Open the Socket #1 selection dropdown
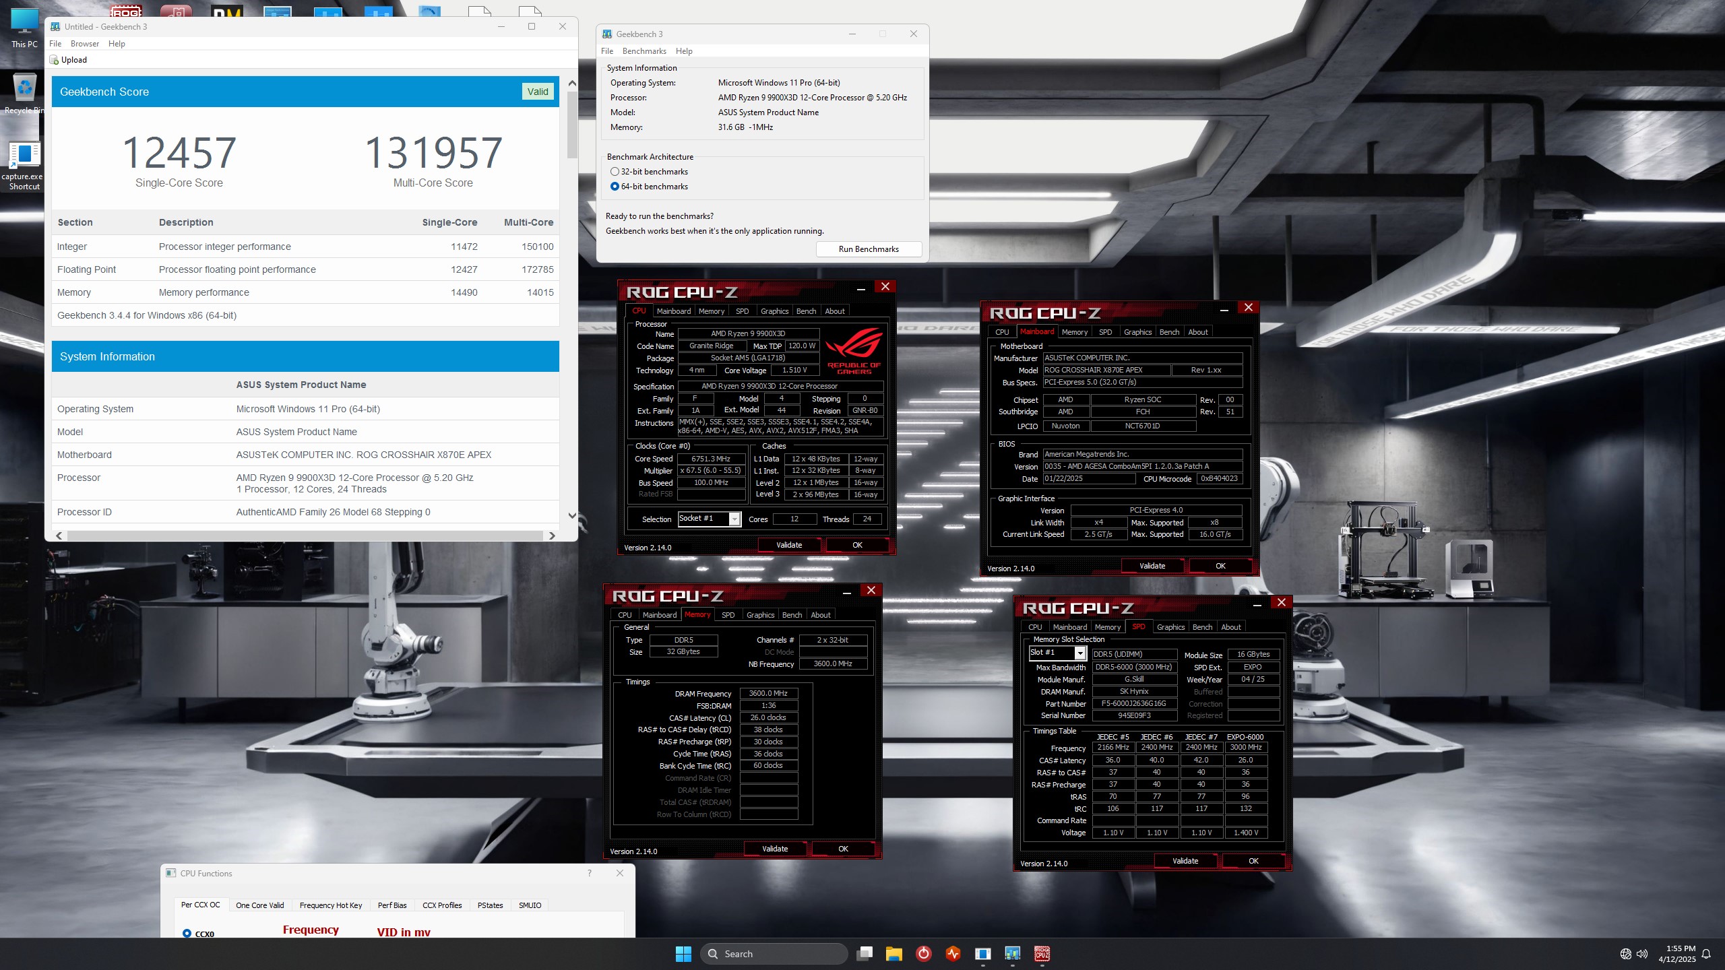1725x970 pixels. (x=734, y=519)
